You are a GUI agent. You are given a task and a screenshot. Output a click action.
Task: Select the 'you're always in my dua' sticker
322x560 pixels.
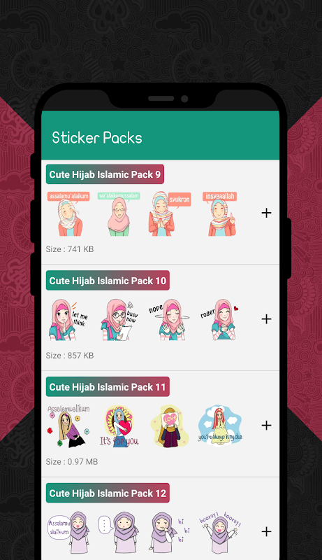(220, 426)
